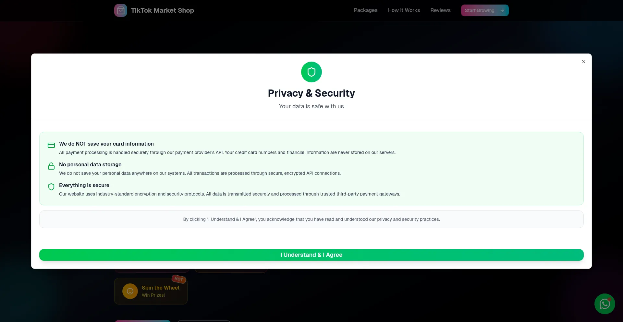Navigate to Reviews in the top bar
Image resolution: width=623 pixels, height=322 pixels.
440,10
